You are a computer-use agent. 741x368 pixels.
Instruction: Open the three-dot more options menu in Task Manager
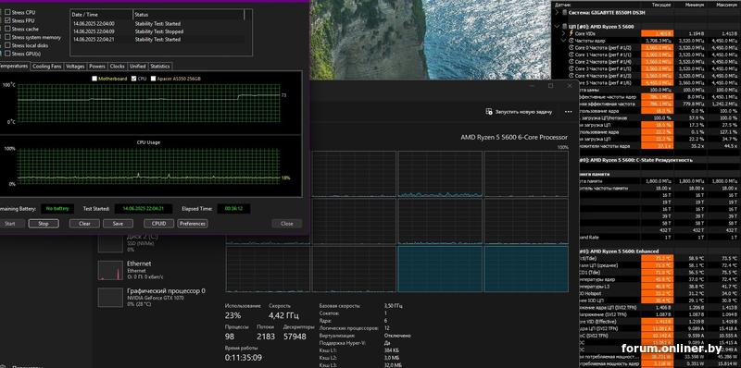pyautogui.click(x=568, y=112)
